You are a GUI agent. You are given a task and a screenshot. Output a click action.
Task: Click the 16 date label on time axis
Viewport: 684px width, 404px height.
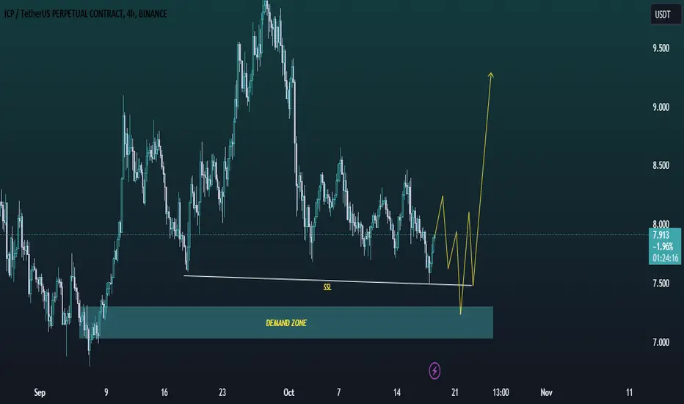(164, 393)
